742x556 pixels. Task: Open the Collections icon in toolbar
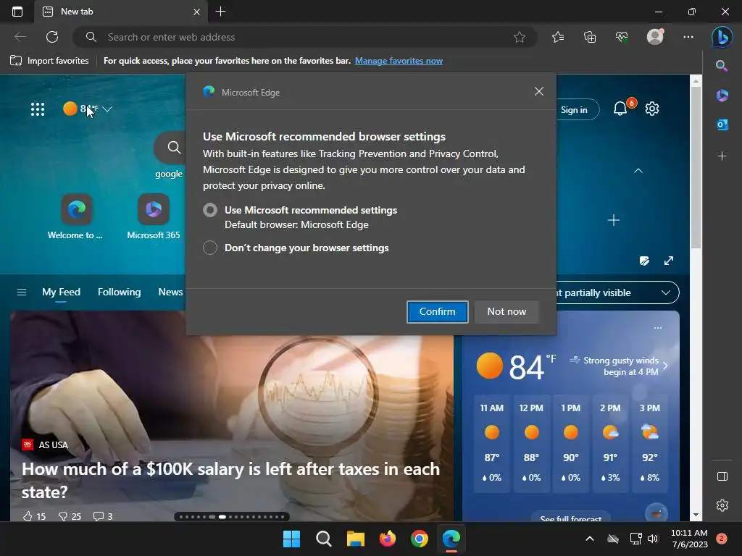tap(590, 37)
